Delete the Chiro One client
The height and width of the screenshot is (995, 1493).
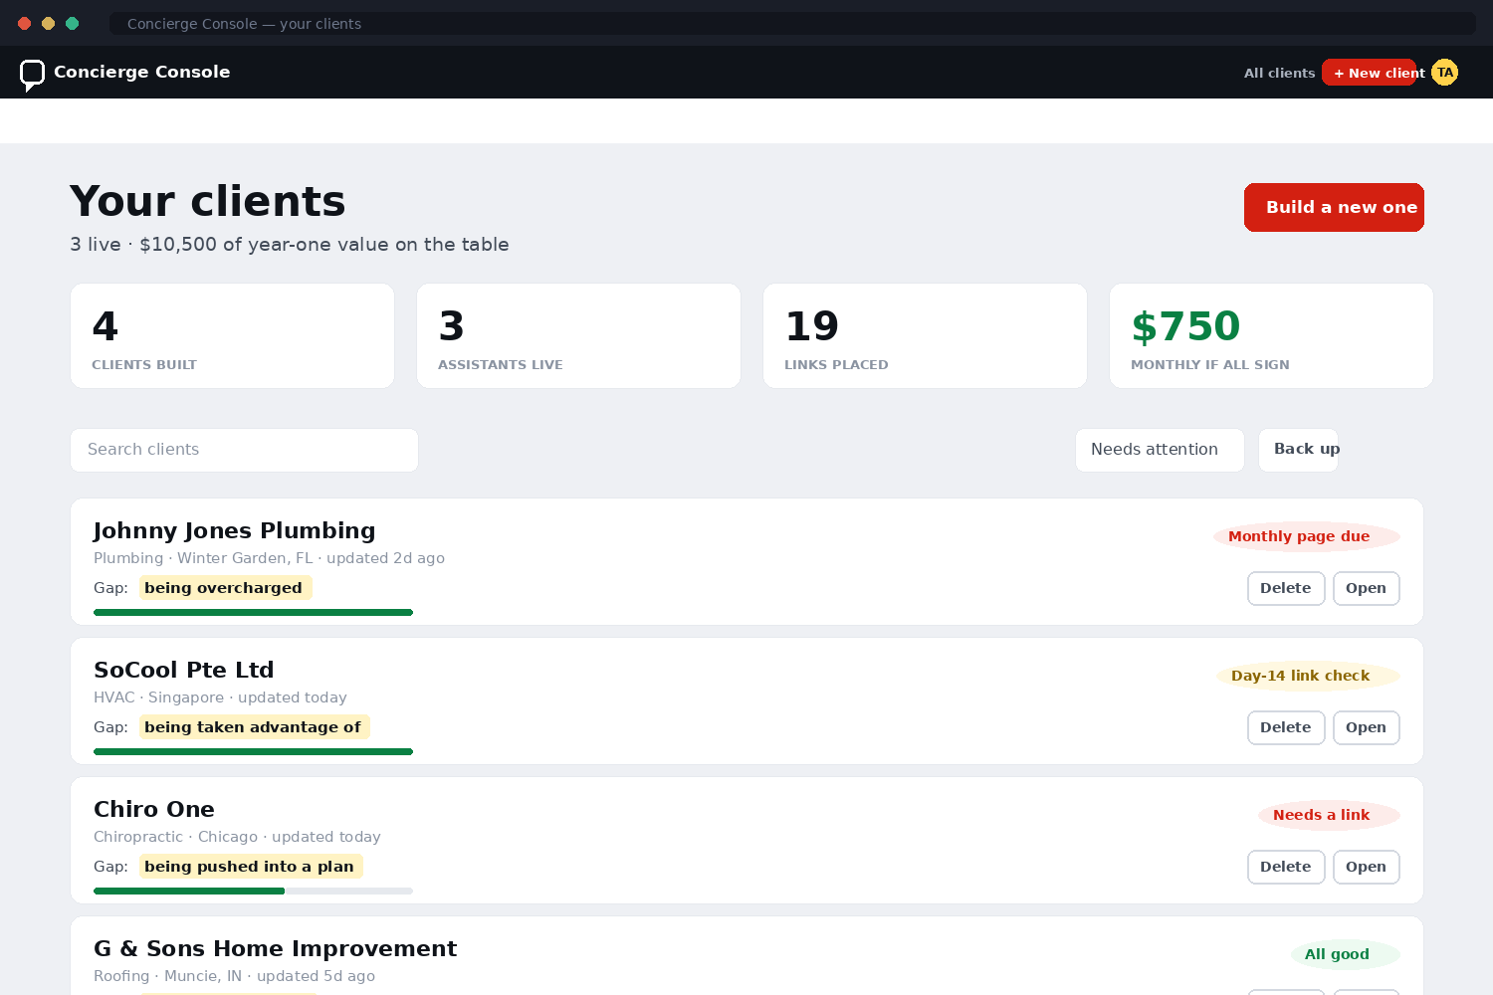click(x=1286, y=867)
